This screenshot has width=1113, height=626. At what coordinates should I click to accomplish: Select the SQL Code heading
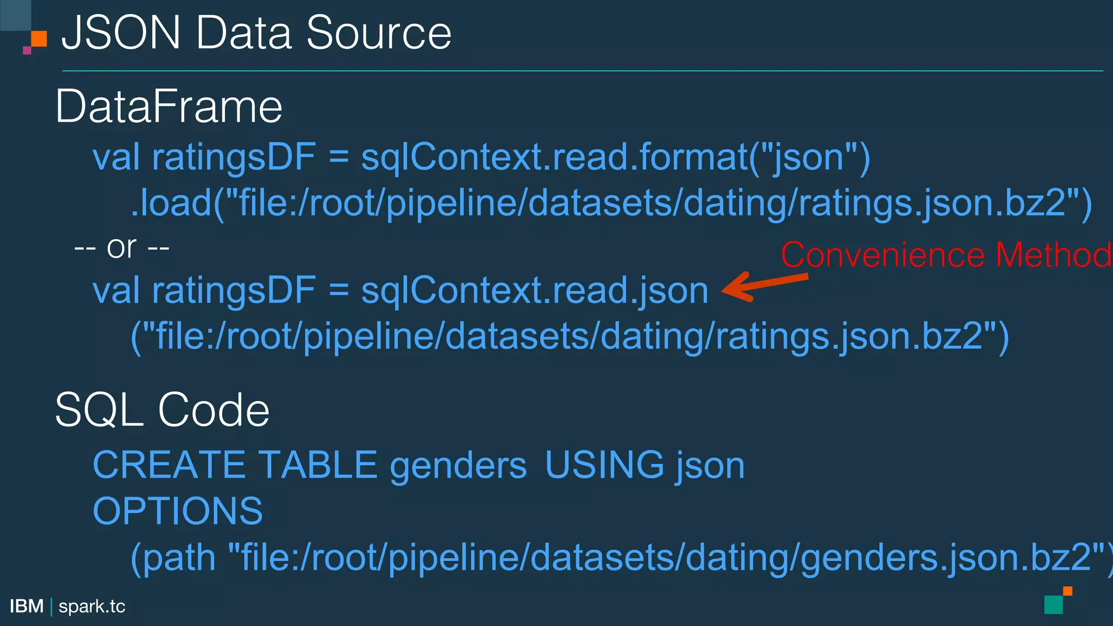[162, 410]
